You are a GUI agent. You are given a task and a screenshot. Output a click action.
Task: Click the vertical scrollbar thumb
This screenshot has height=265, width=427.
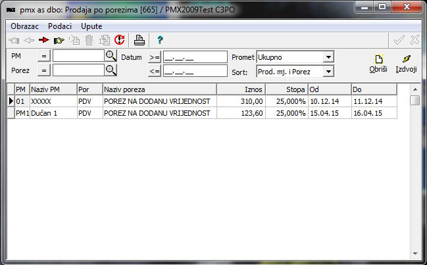click(x=415, y=100)
